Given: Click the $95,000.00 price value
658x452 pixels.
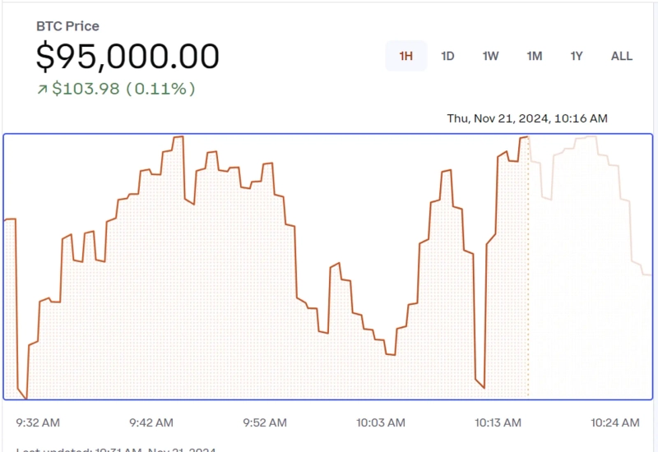Looking at the screenshot, I should coord(127,56).
